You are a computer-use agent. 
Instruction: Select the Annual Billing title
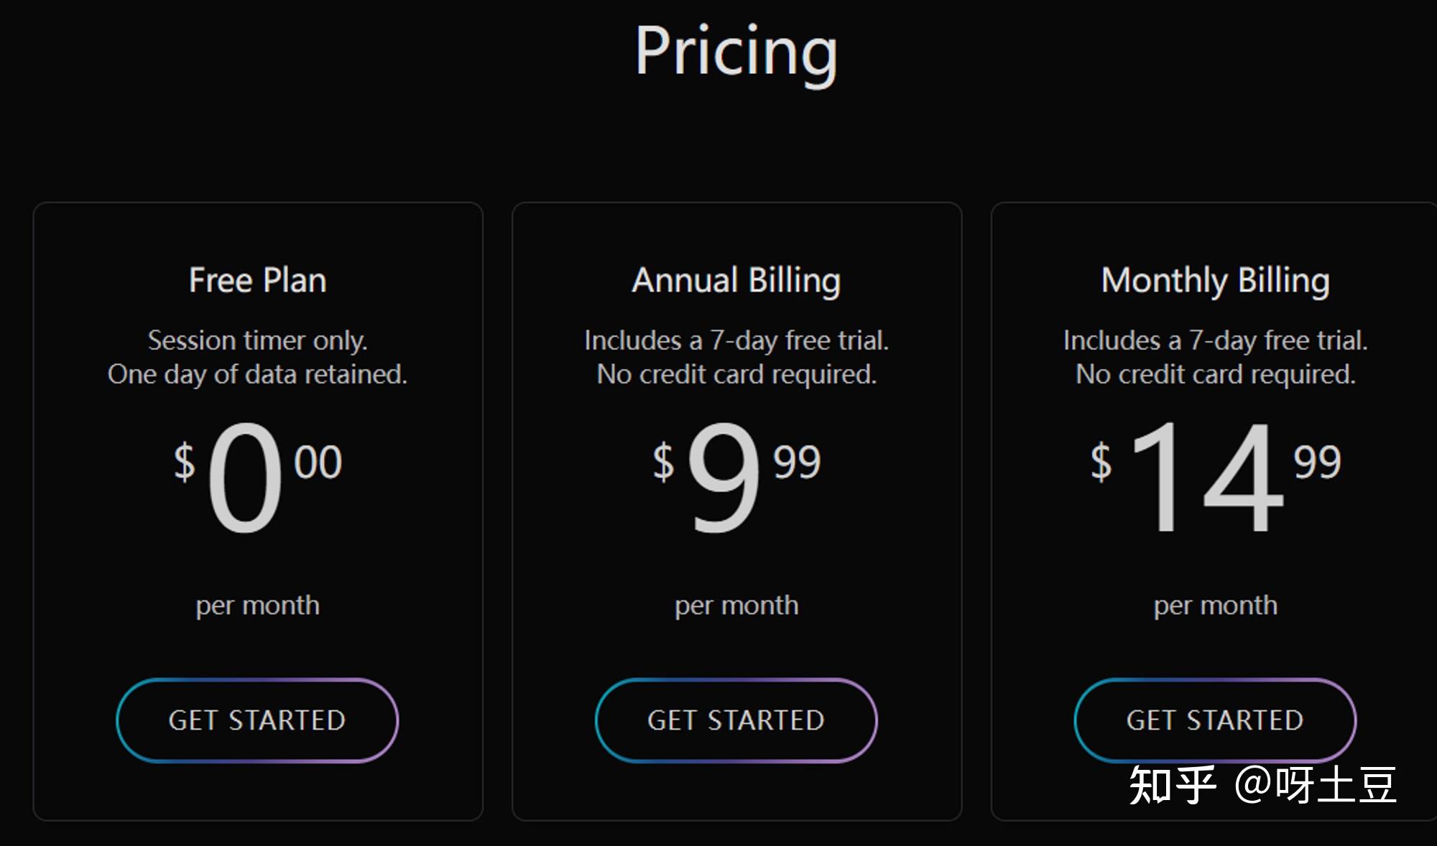tap(736, 280)
